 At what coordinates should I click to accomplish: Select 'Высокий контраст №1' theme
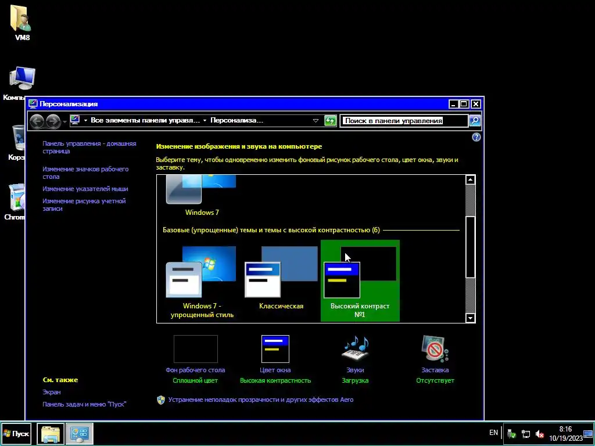pos(360,280)
